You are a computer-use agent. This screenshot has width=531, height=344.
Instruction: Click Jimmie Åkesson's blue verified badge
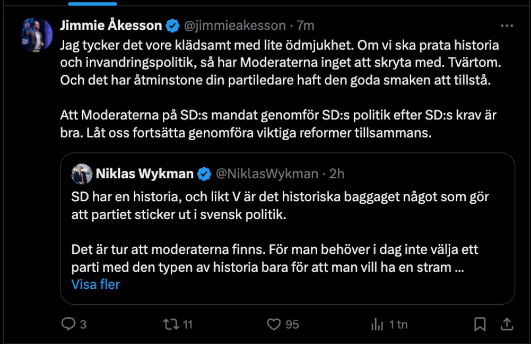172,25
